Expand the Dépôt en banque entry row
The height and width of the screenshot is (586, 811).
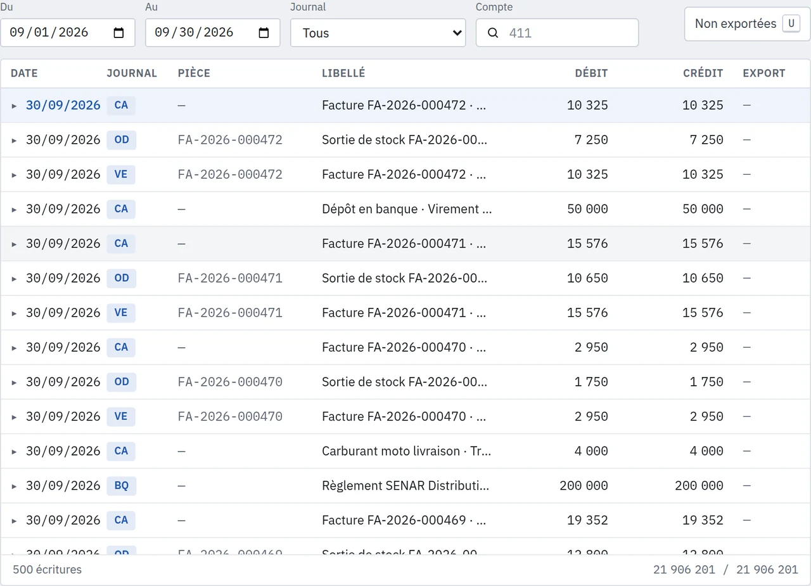tap(15, 209)
